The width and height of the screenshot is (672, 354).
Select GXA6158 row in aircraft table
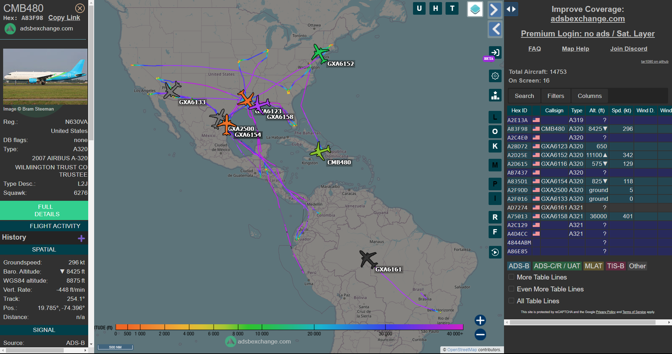pos(589,216)
